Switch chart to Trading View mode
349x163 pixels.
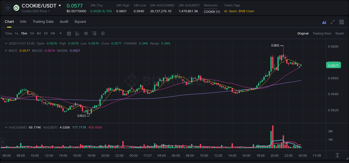click(x=322, y=33)
